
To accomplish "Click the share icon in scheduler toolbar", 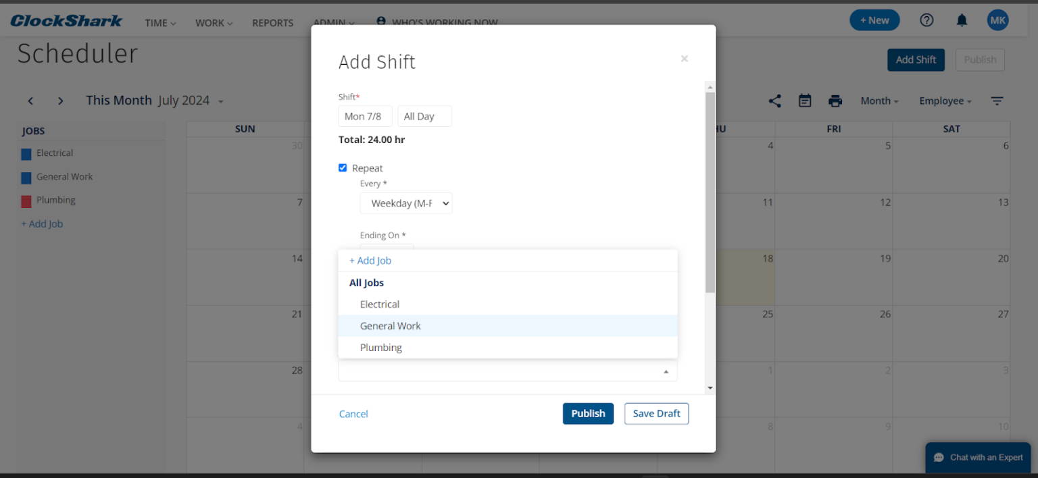I will click(x=774, y=101).
